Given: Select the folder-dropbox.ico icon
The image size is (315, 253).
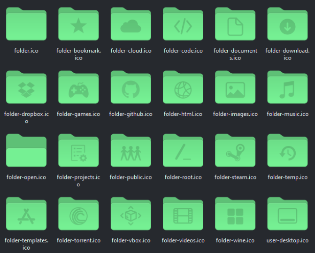Looking at the screenshot, I should (26, 89).
